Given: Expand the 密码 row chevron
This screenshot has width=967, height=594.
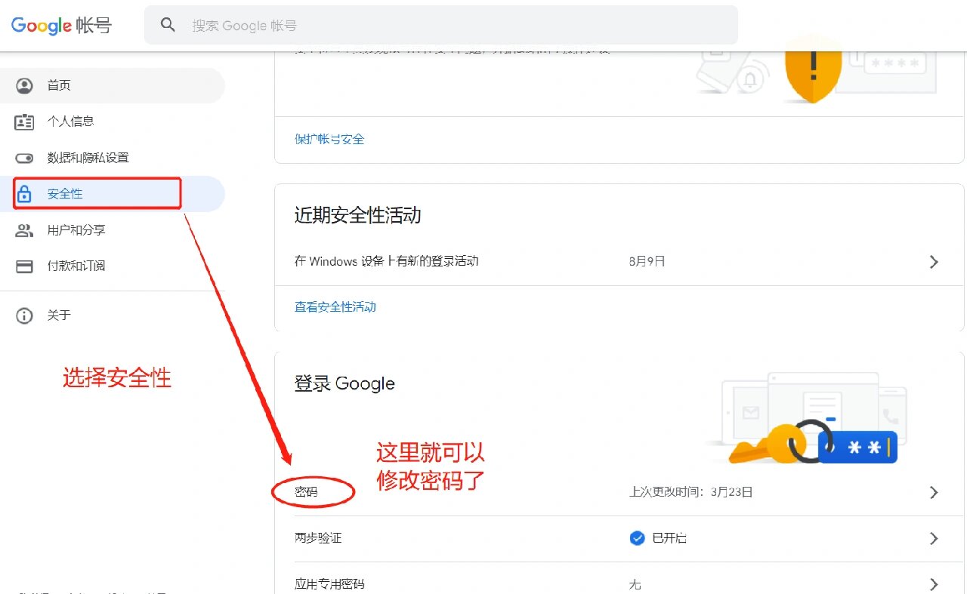Looking at the screenshot, I should [935, 492].
